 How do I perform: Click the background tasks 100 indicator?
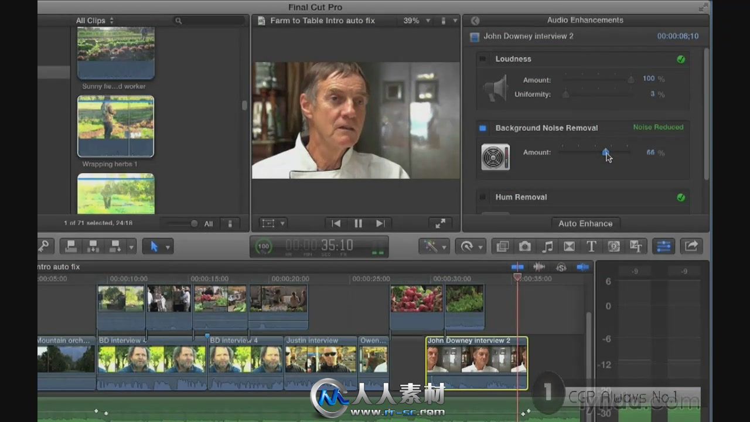click(x=264, y=246)
